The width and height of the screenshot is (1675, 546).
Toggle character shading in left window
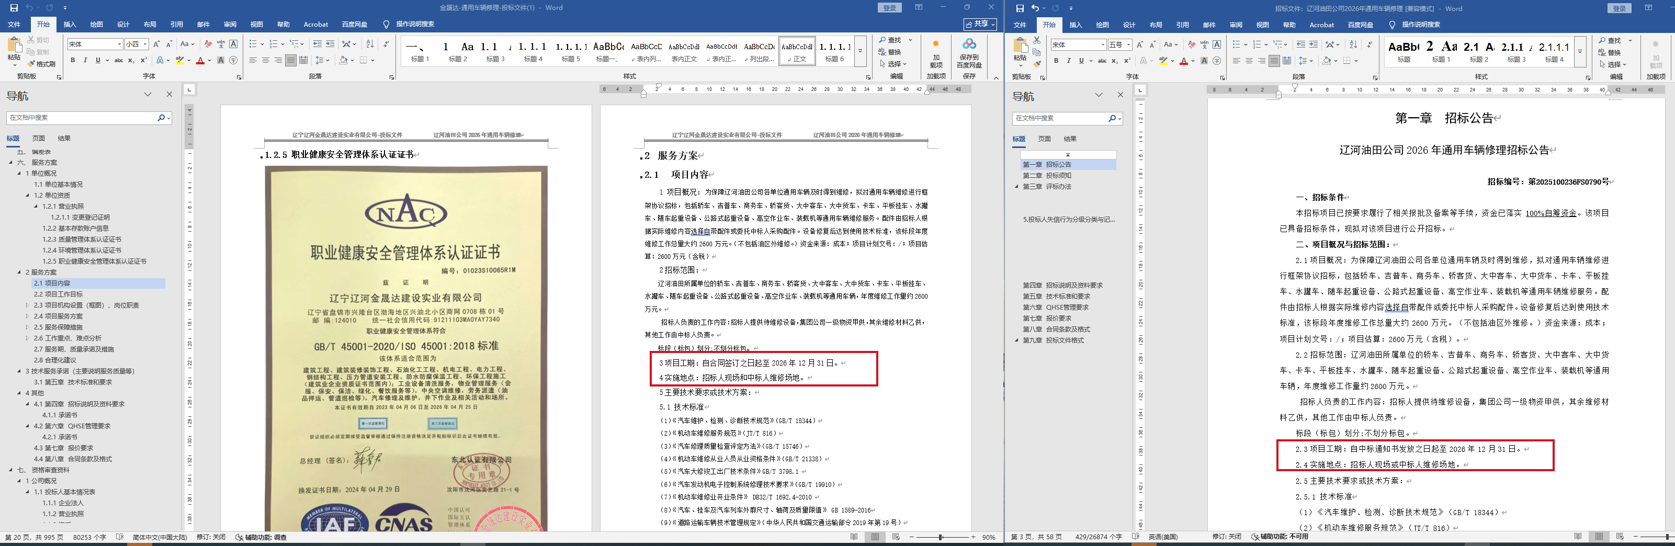click(x=221, y=61)
